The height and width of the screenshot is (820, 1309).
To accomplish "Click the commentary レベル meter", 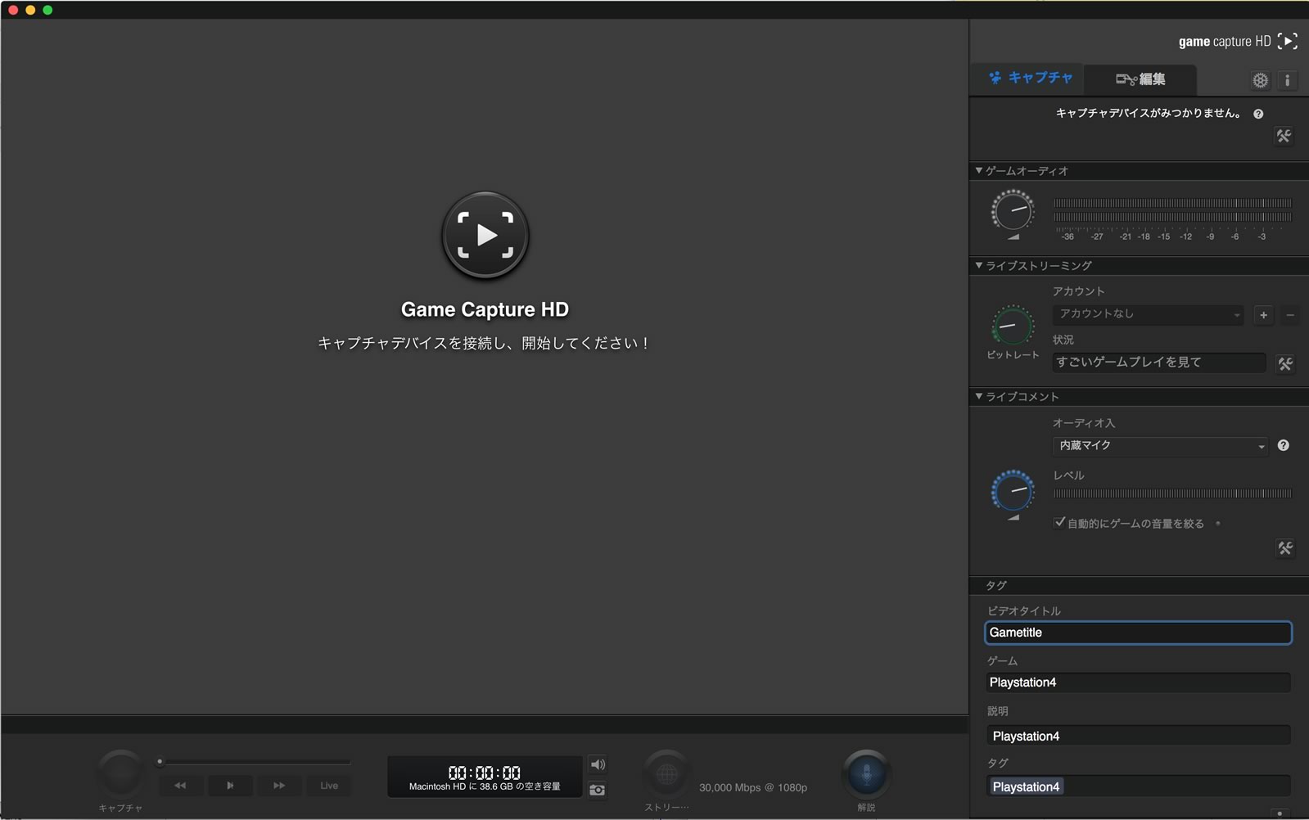I will click(1172, 493).
